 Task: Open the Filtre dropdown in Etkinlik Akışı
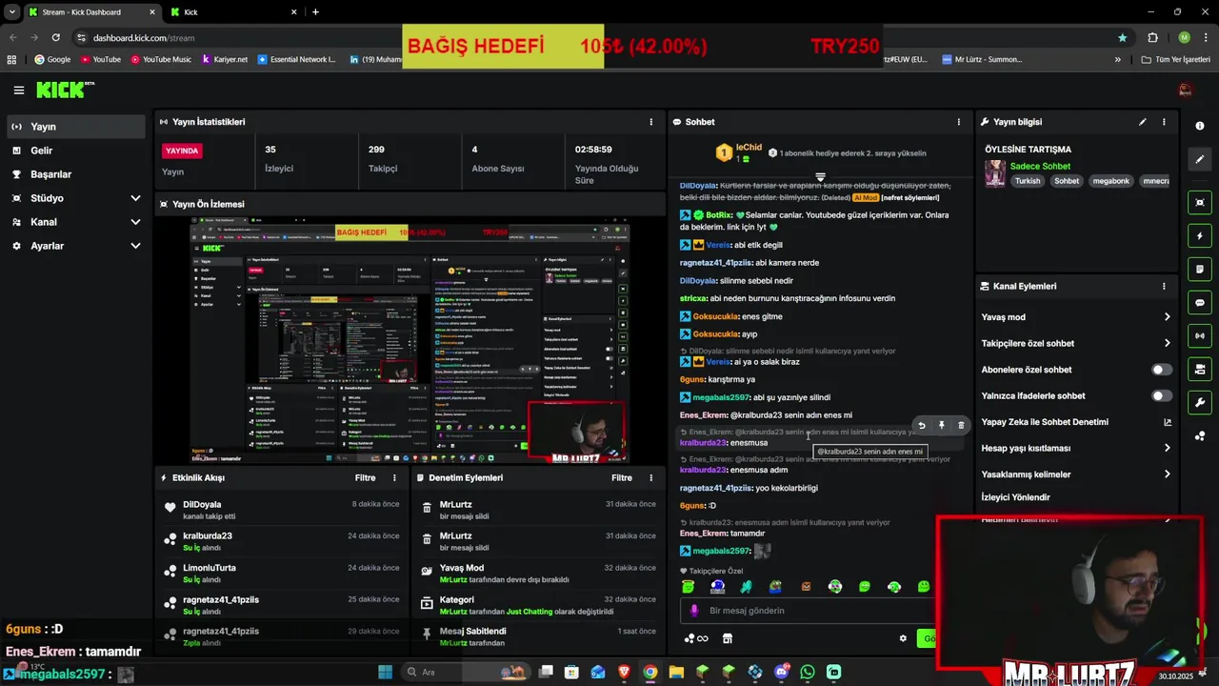(365, 478)
